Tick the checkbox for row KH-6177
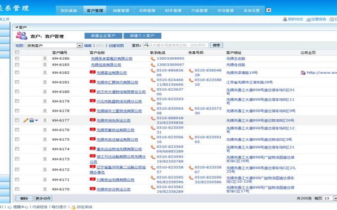Screen dimensions: 337x210 (17, 120)
